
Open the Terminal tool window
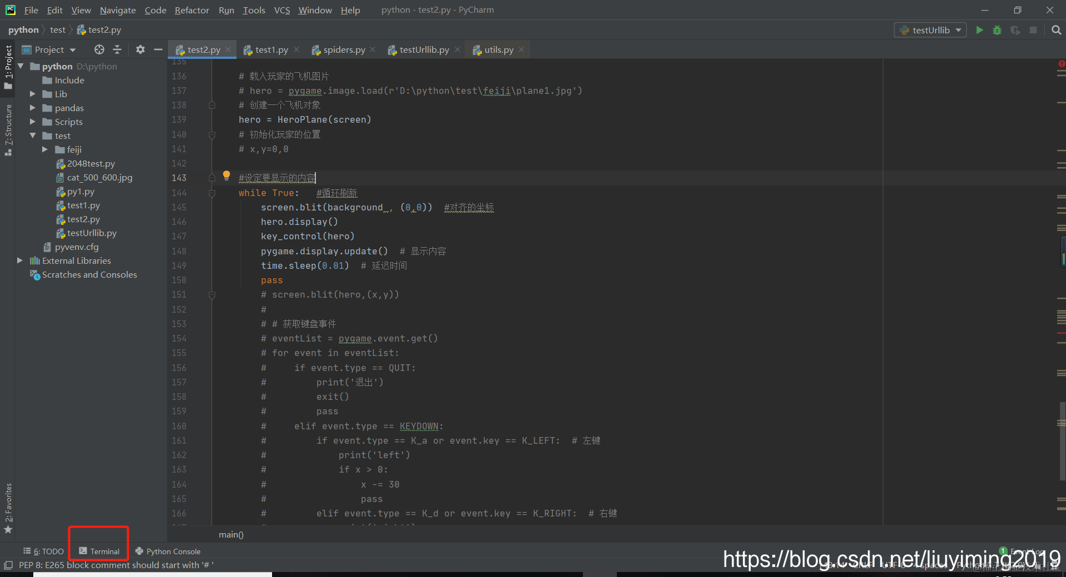[x=99, y=551]
